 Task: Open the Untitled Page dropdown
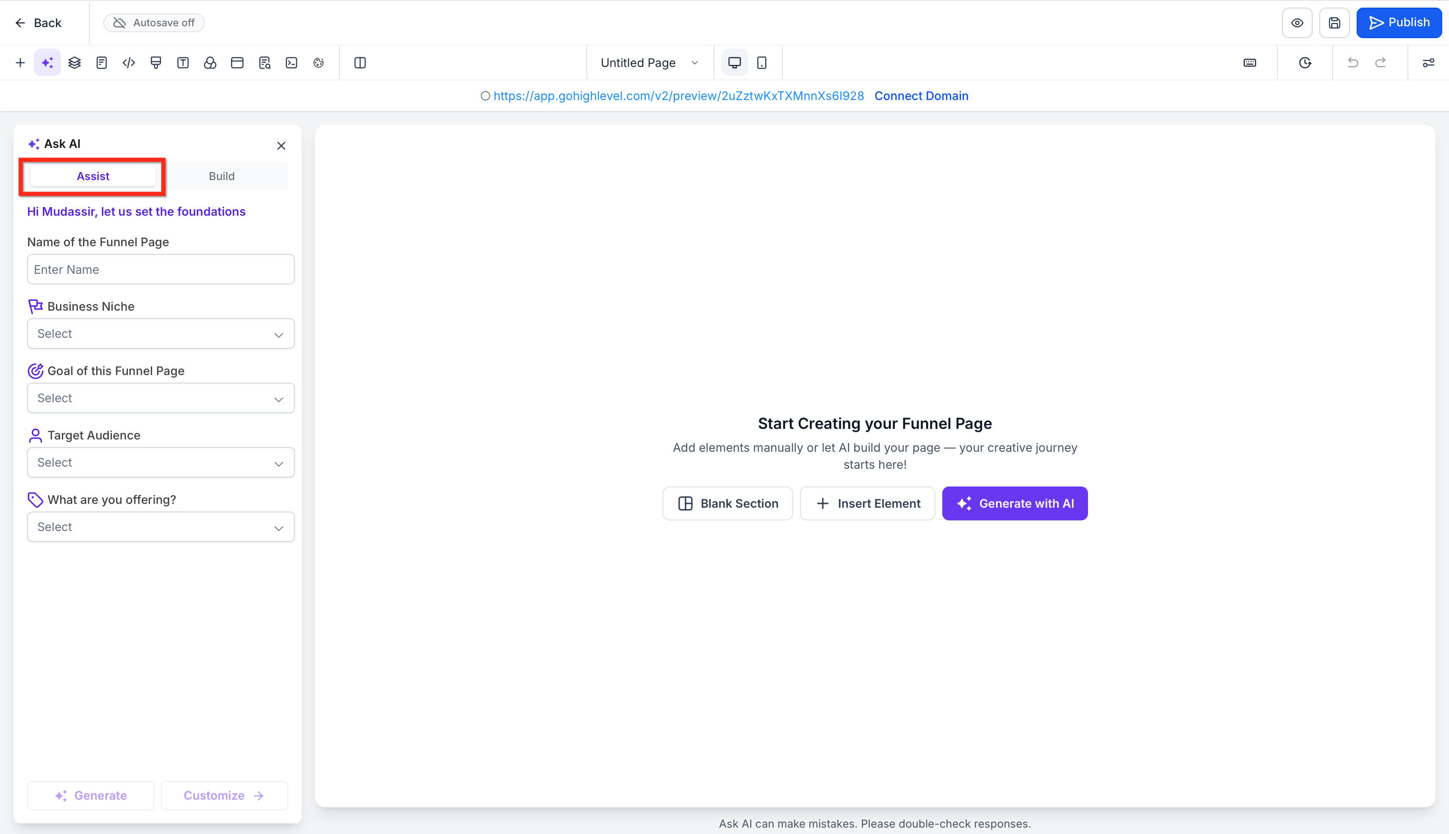(649, 63)
